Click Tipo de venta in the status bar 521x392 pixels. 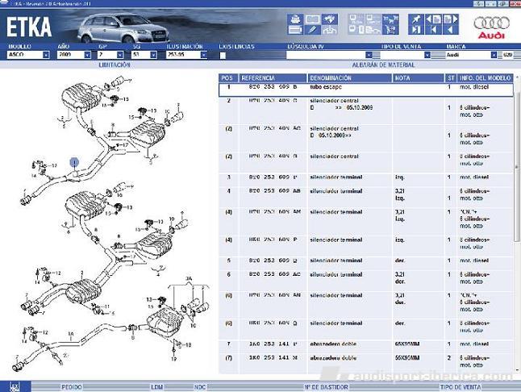461,387
